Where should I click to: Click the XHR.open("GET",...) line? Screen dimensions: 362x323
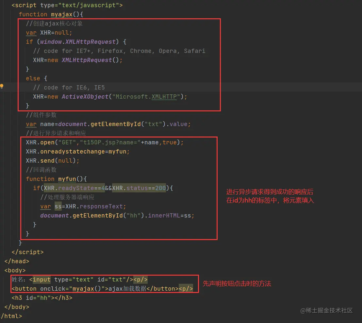point(105,142)
